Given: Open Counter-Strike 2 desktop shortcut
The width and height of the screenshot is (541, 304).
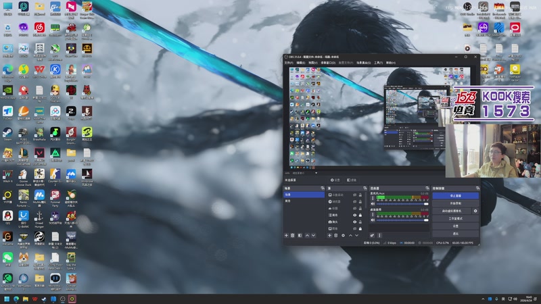Looking at the screenshot, I should (x=55, y=176).
